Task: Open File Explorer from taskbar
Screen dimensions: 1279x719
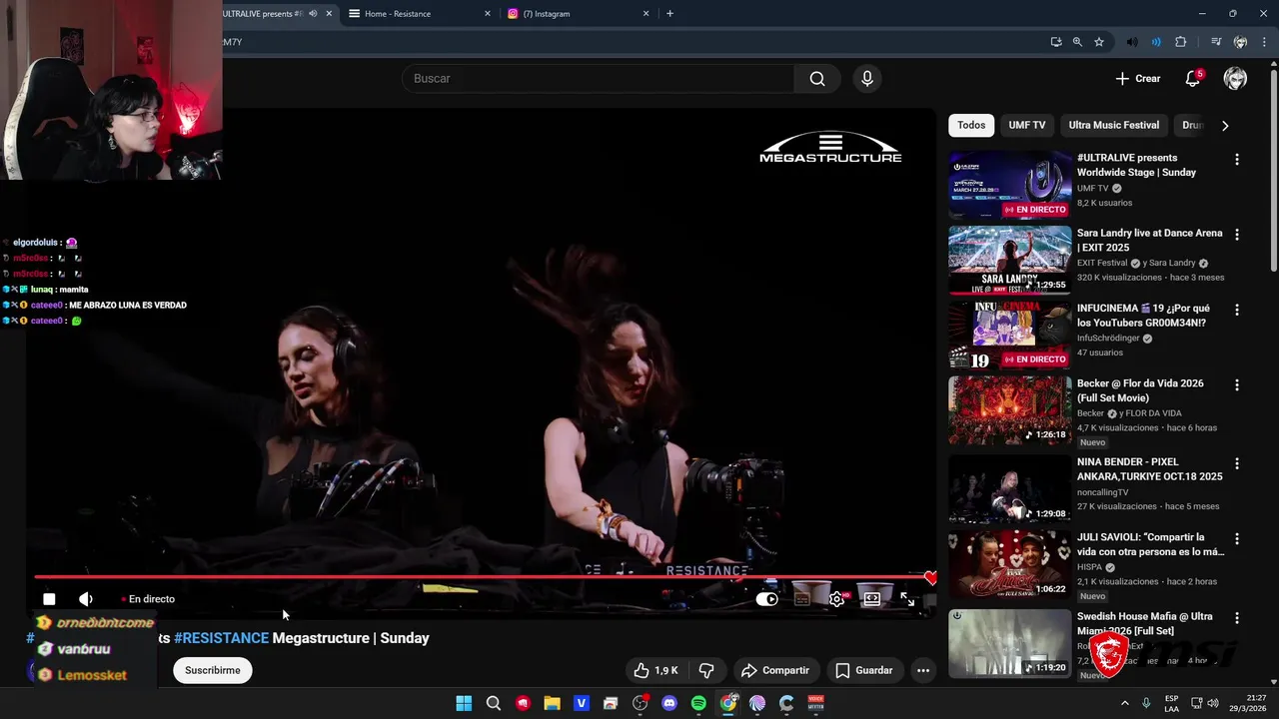Action: [552, 703]
